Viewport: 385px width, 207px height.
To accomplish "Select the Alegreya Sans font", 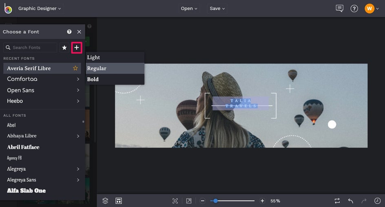I will (21, 180).
